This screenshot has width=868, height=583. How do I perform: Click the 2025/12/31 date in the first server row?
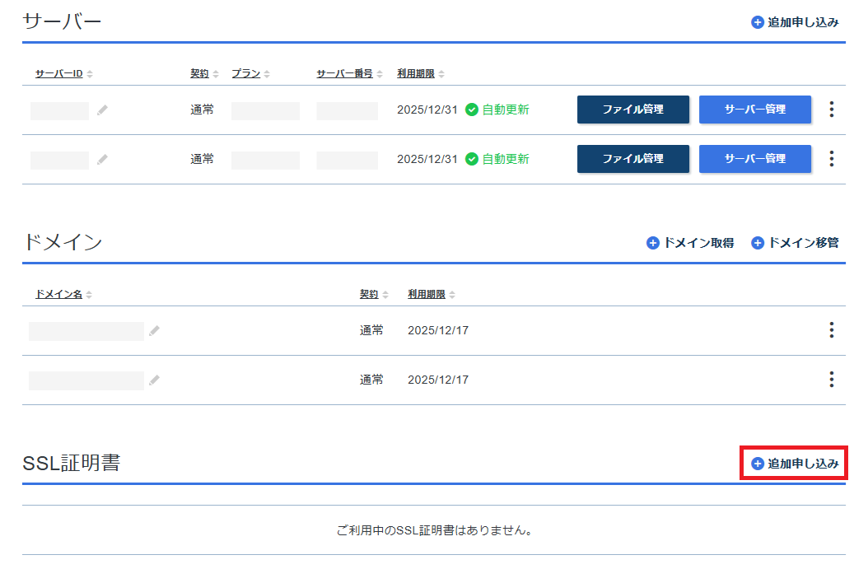[427, 110]
